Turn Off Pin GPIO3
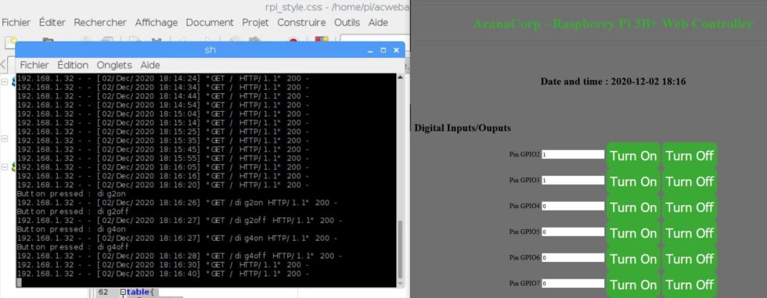 (690, 181)
